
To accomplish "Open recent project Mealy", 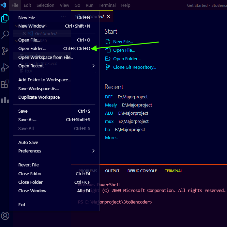I will tap(111, 105).
